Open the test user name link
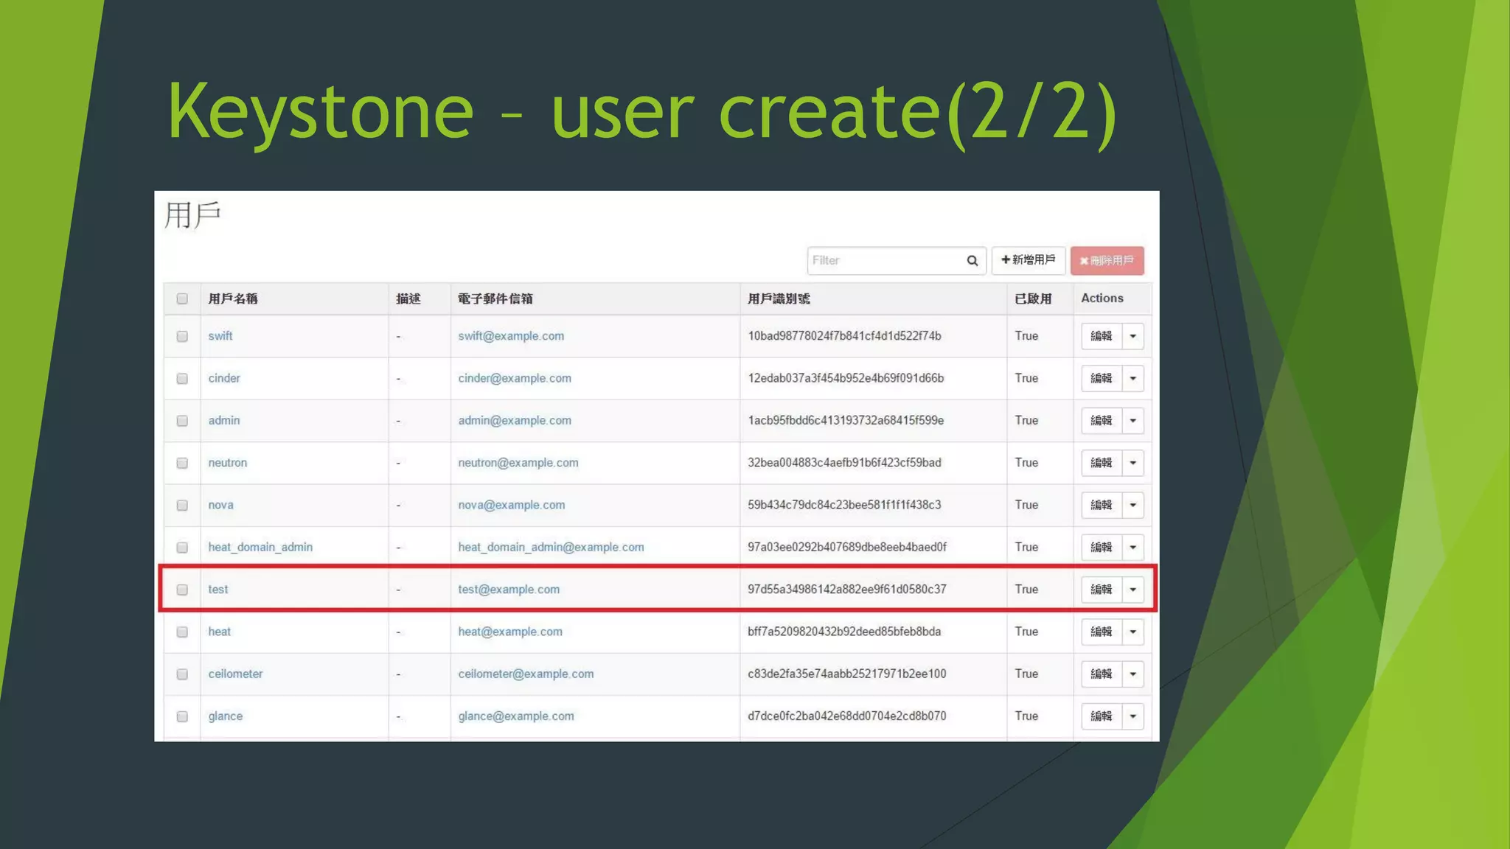The image size is (1510, 849). click(218, 590)
